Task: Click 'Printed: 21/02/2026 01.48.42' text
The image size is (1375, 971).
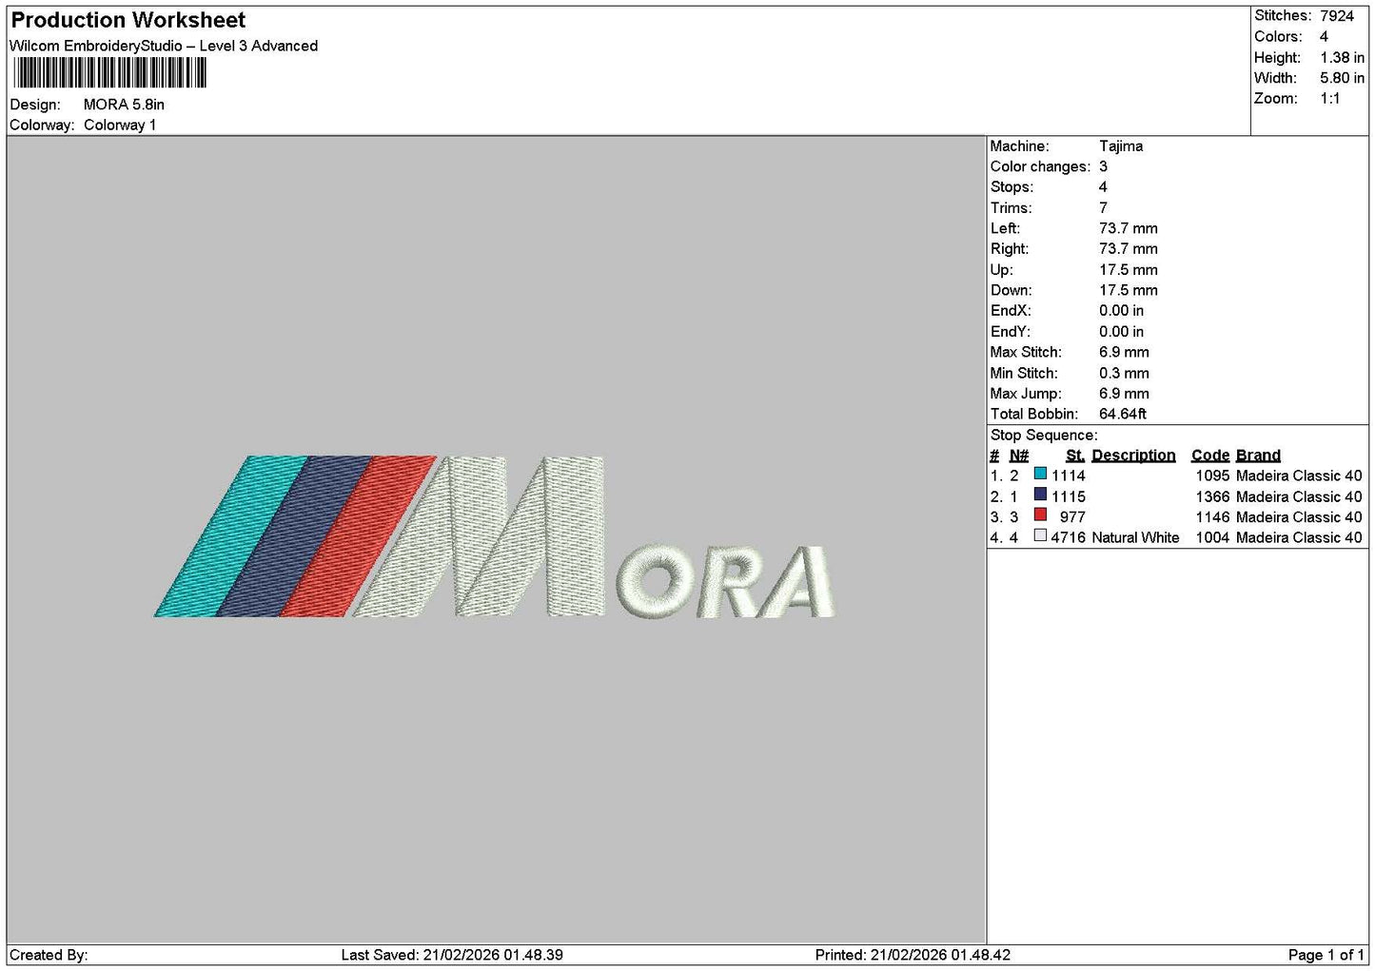Action: click(913, 955)
